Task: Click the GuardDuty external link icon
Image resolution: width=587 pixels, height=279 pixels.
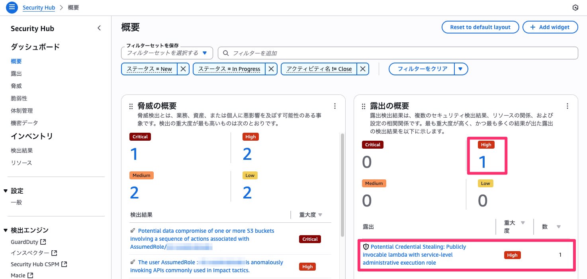Action: pyautogui.click(x=43, y=242)
